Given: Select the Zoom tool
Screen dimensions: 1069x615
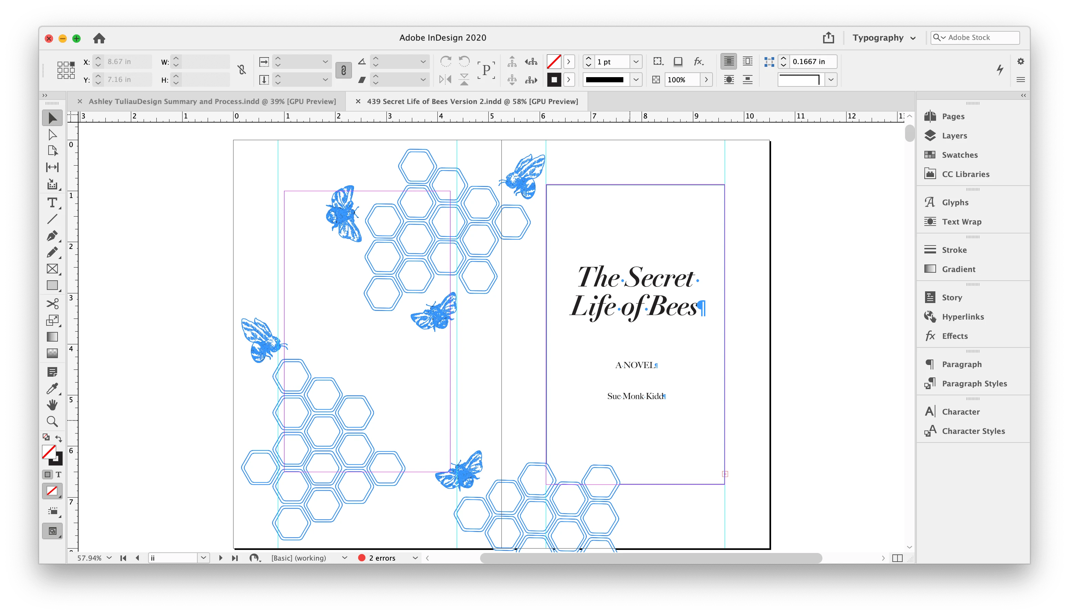Looking at the screenshot, I should click(x=52, y=421).
